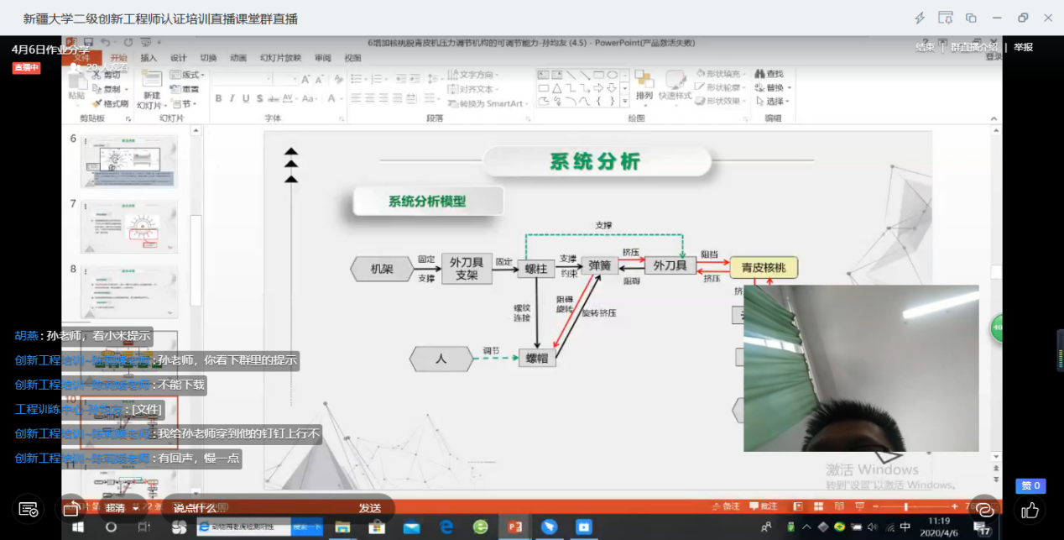This screenshot has width=1064, height=540.
Task: Click the screen-share icon in title bar
Action: [946, 18]
